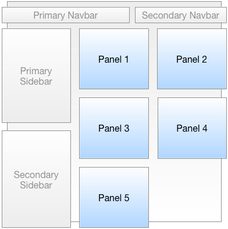Click the gutter between Panel 1 and Panel 2
The image size is (228, 229).
pos(153,59)
